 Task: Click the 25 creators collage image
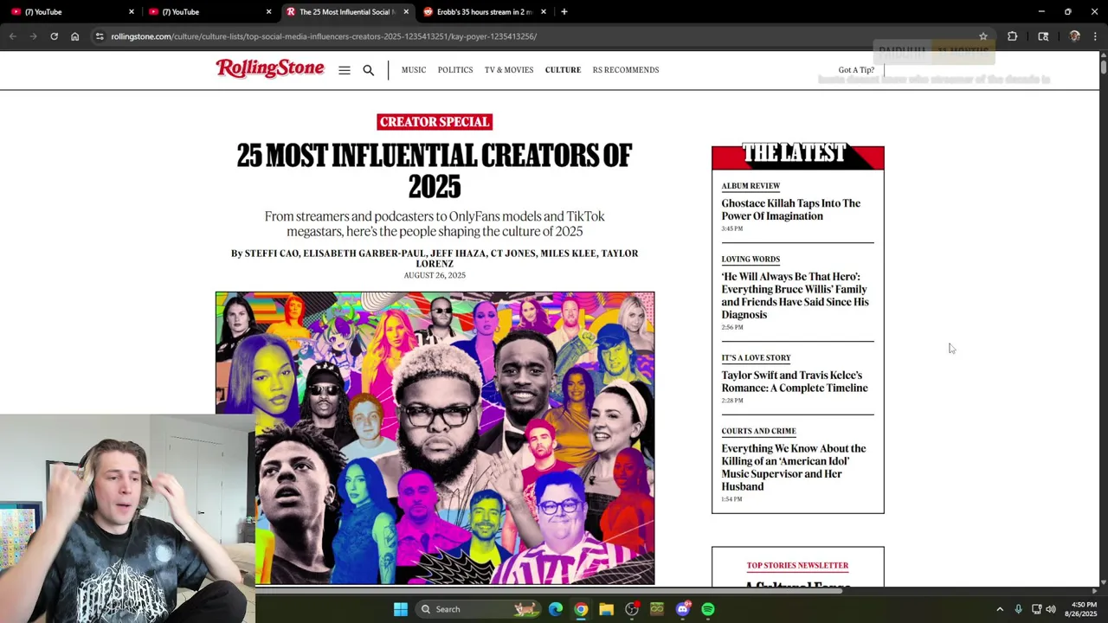pos(435,439)
